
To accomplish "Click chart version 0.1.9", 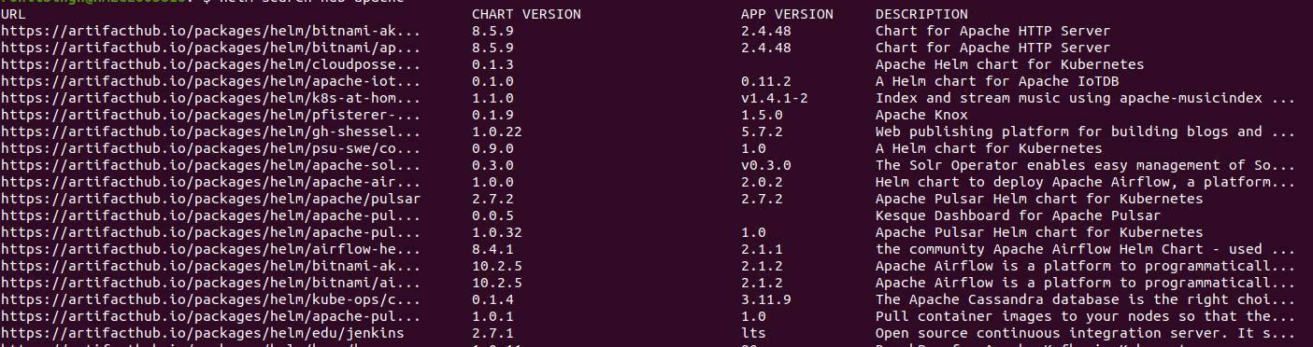I will pos(492,115).
